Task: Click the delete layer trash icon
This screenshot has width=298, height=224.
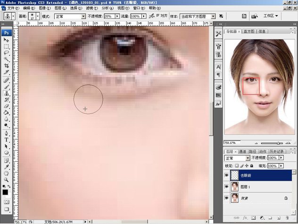Action: 288,219
